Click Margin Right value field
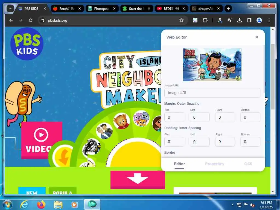This screenshot has width=280, height=210. [225, 117]
